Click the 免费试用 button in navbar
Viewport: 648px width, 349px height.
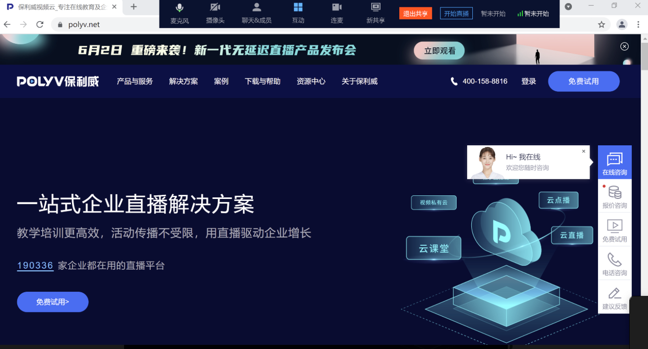pyautogui.click(x=584, y=81)
